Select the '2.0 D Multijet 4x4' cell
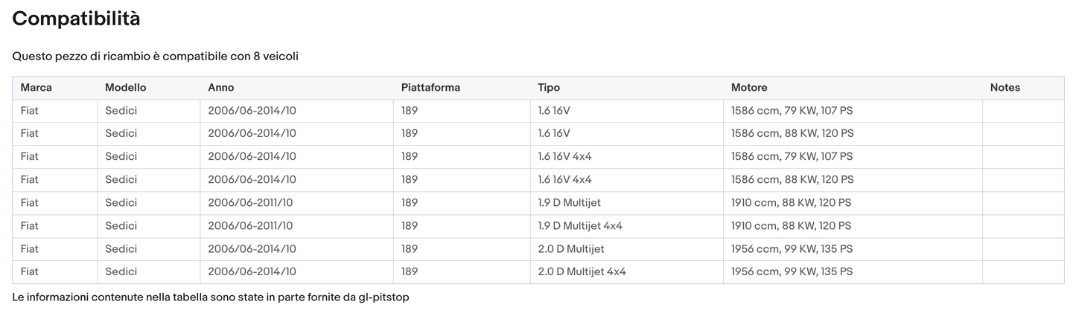This screenshot has height=316, width=1076. click(x=582, y=272)
